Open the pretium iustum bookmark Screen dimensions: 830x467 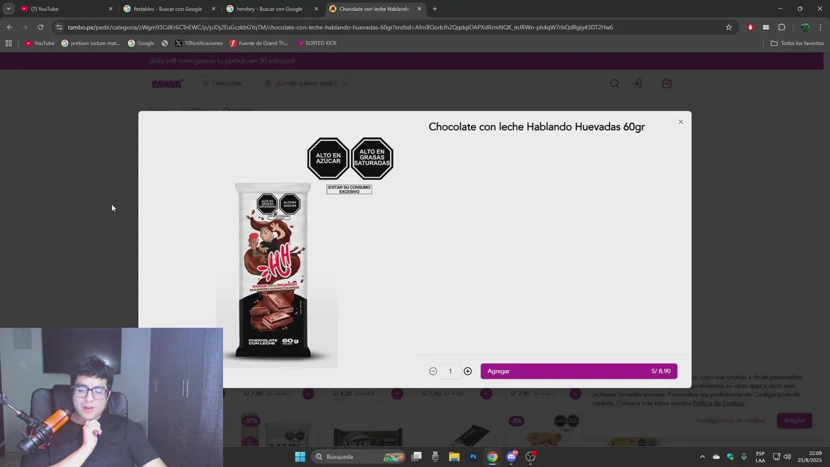coord(91,43)
